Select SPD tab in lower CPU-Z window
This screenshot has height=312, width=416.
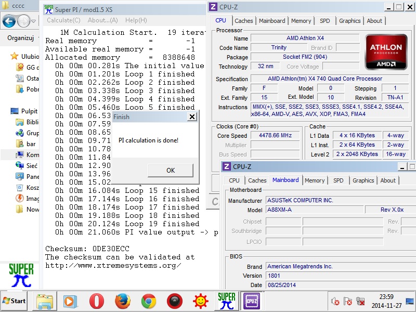339,180
